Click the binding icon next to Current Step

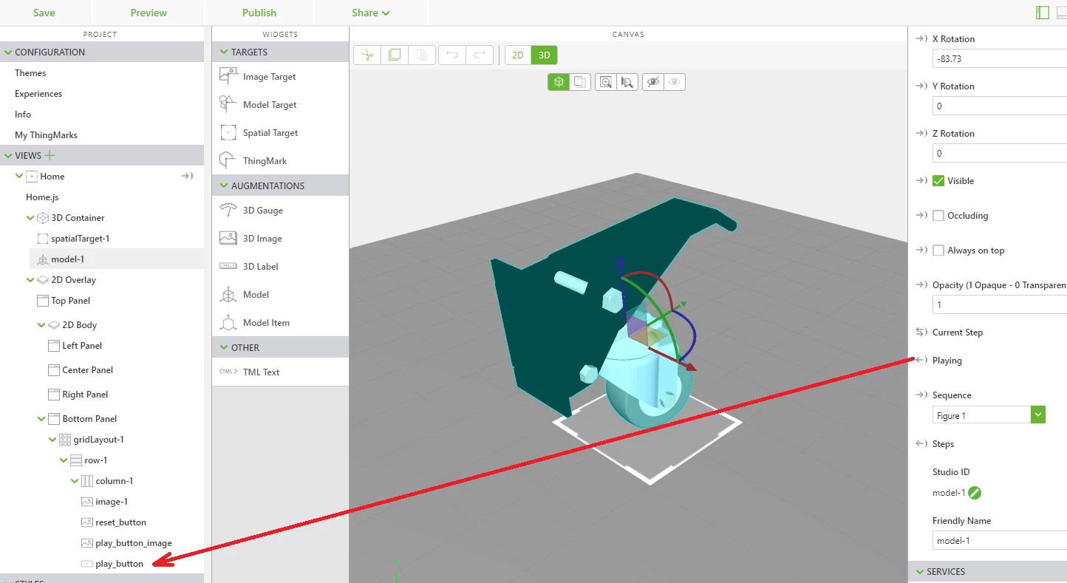coord(921,332)
